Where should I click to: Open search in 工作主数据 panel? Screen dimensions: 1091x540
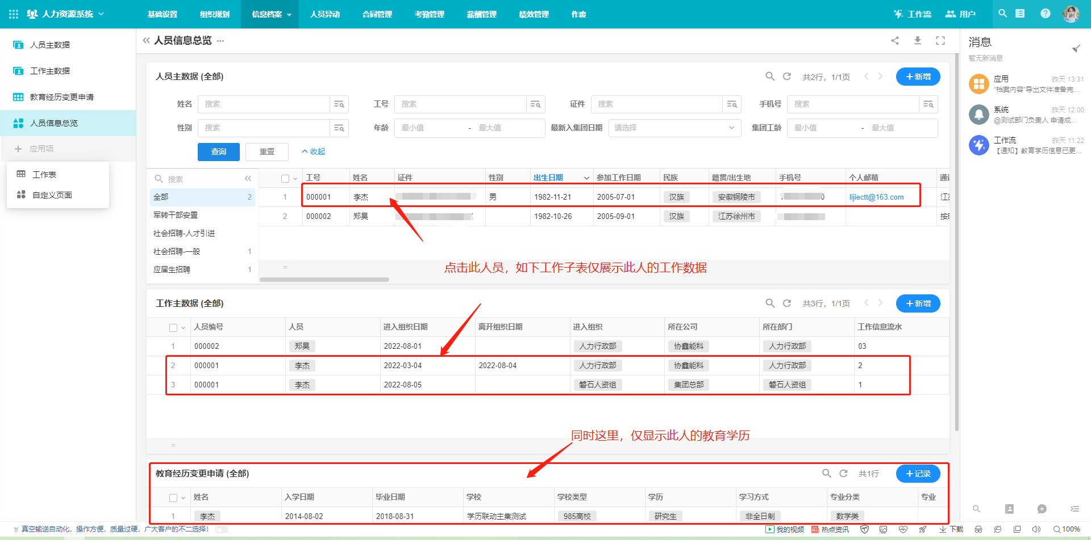coord(770,303)
